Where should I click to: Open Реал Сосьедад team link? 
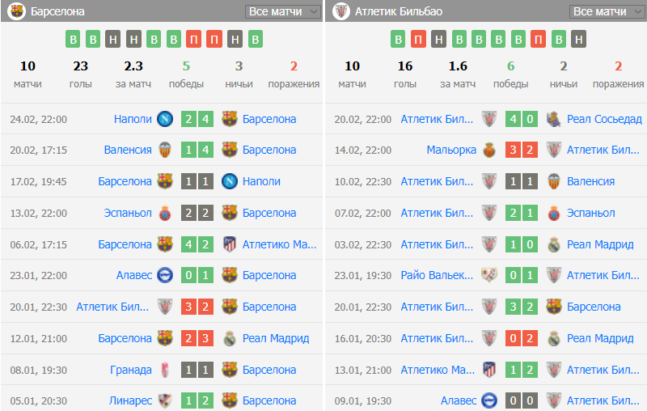click(604, 119)
